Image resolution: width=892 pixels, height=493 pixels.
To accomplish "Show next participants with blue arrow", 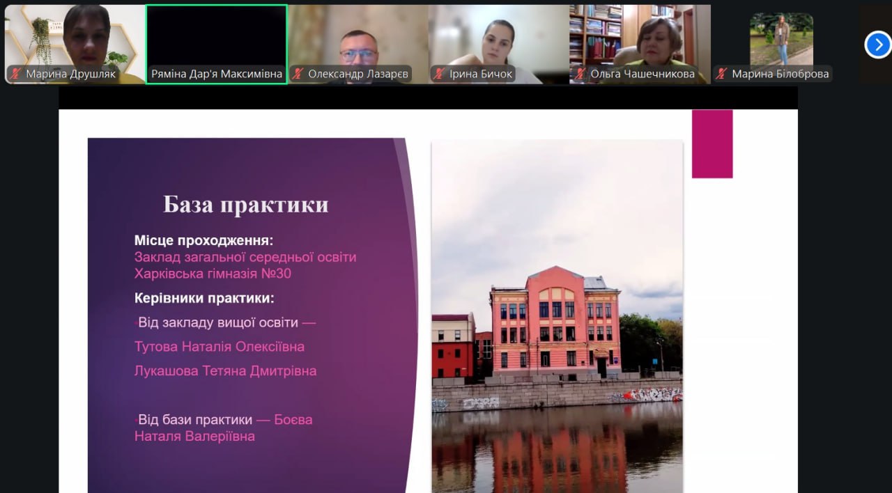I will coord(877,45).
